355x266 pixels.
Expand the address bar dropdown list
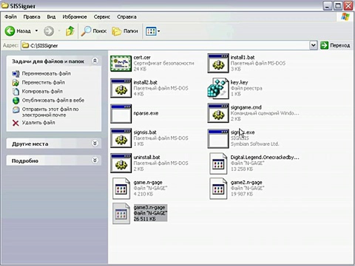pyautogui.click(x=313, y=45)
